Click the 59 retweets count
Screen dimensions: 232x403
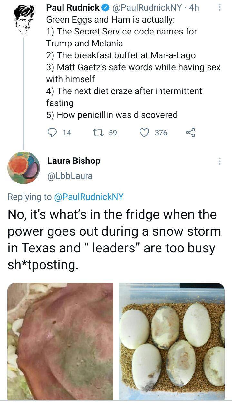click(113, 133)
